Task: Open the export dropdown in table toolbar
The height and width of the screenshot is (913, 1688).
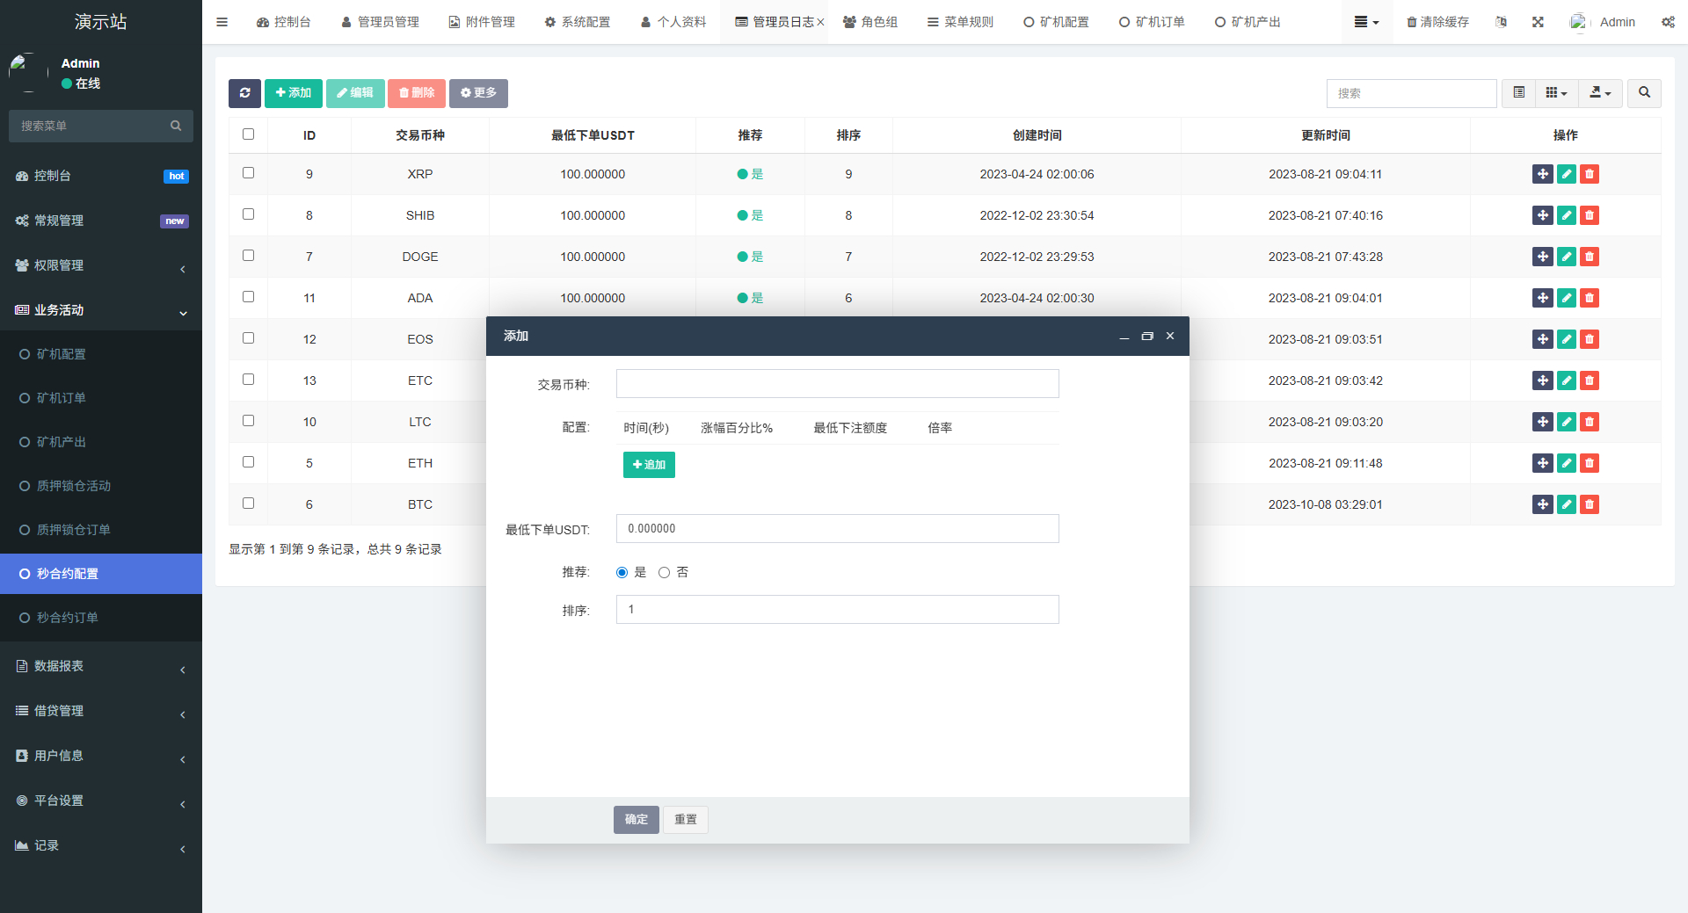Action: point(1600,93)
